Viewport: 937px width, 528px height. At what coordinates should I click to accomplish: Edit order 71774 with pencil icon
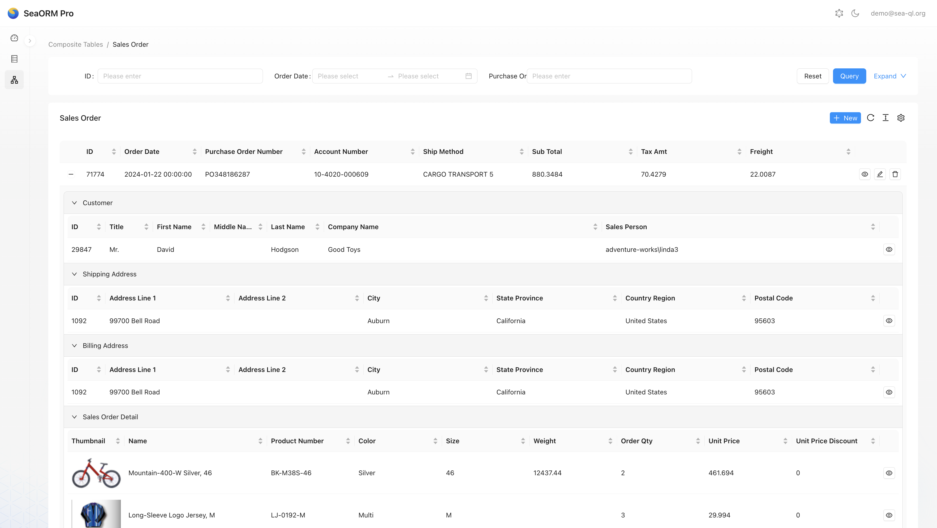(880, 174)
